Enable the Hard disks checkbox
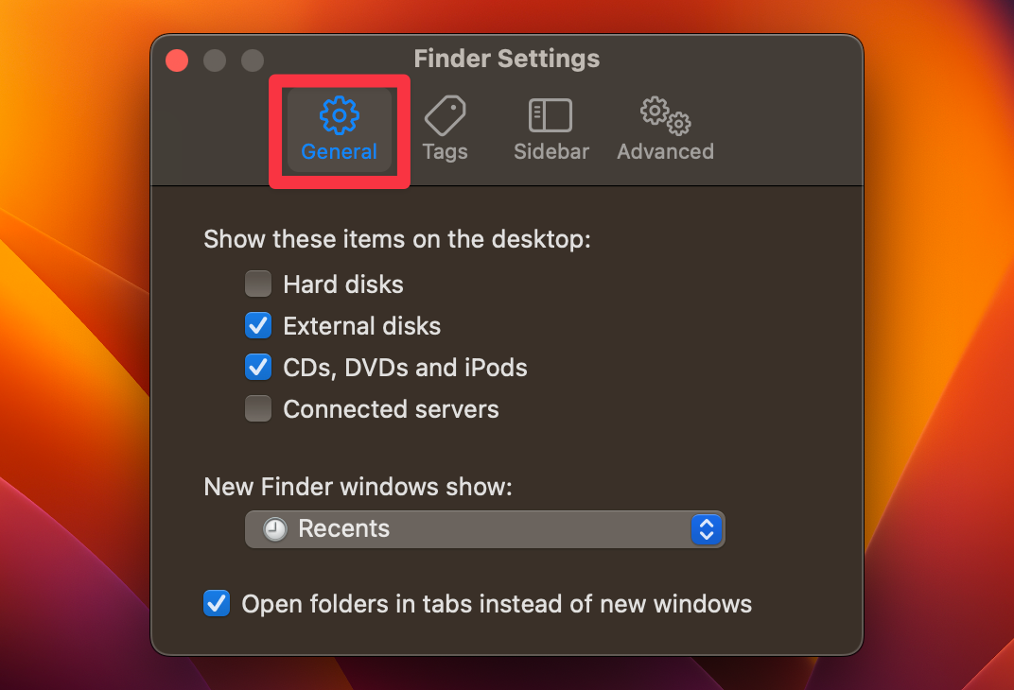The image size is (1014, 690). pyautogui.click(x=257, y=284)
